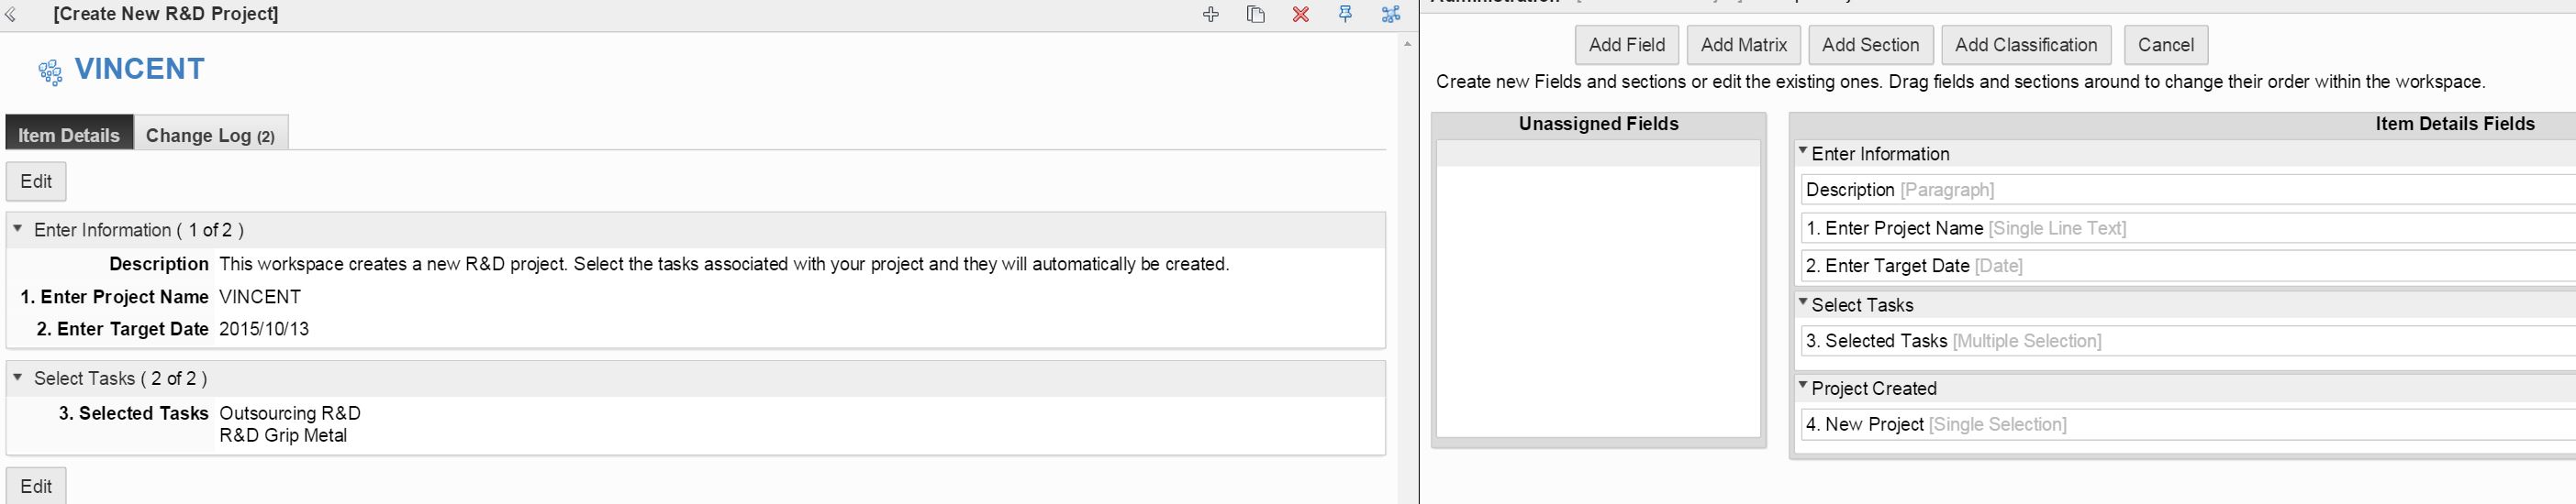Click the Add Field button

tap(1627, 45)
